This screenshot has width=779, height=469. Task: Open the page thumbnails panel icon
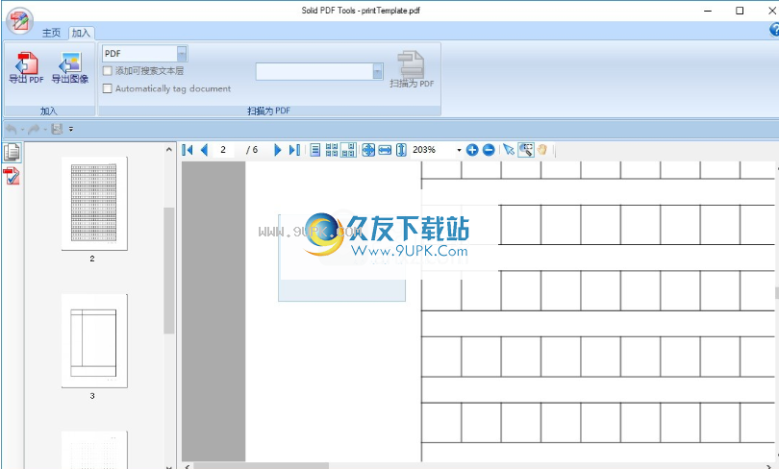click(12, 153)
